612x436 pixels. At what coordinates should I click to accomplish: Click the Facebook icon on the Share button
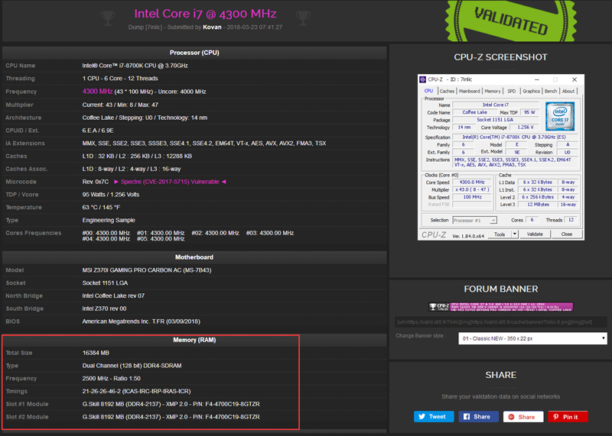pos(467,416)
